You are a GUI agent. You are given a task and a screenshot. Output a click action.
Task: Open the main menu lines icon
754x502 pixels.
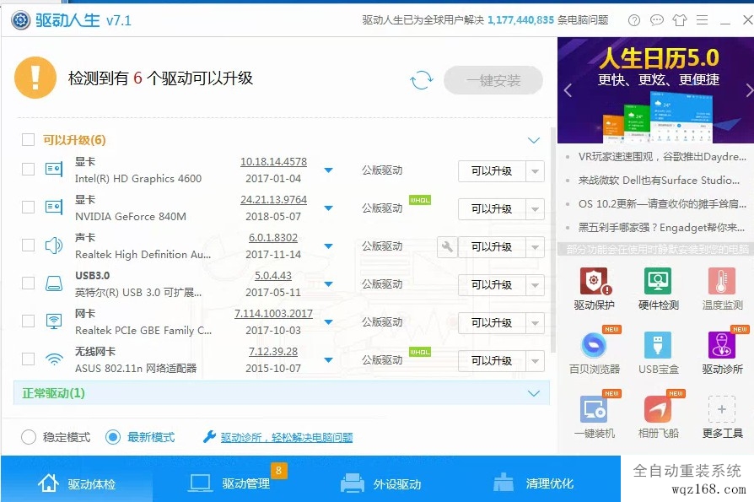(702, 20)
